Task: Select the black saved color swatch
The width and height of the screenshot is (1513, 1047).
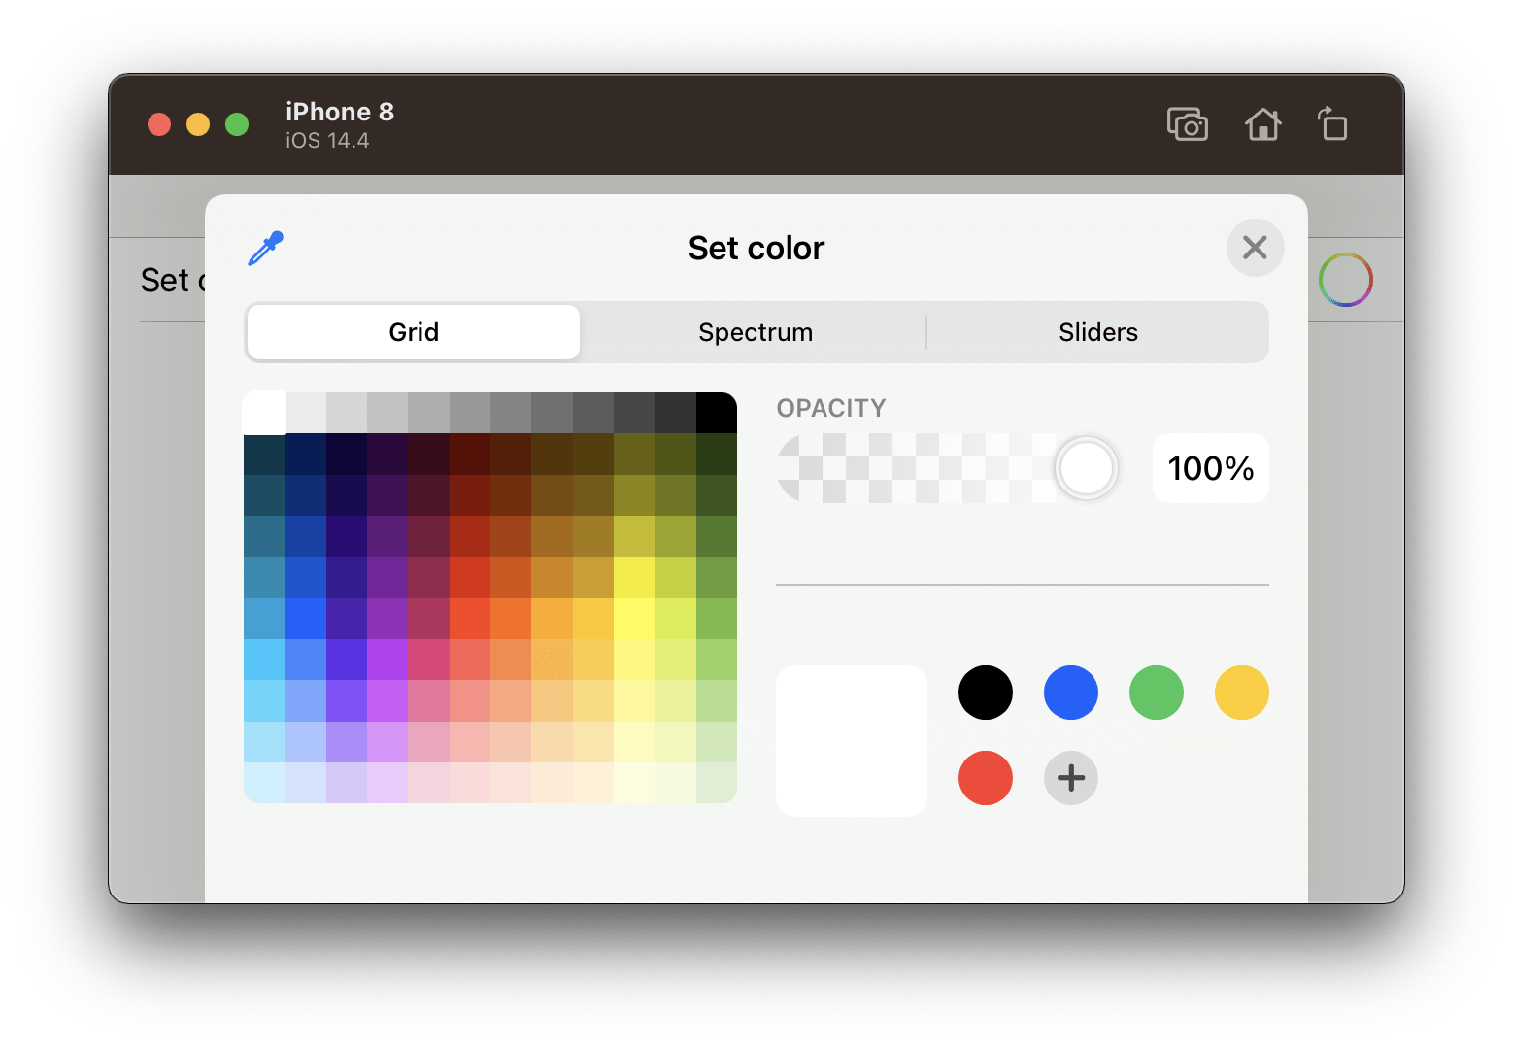Action: click(x=985, y=692)
